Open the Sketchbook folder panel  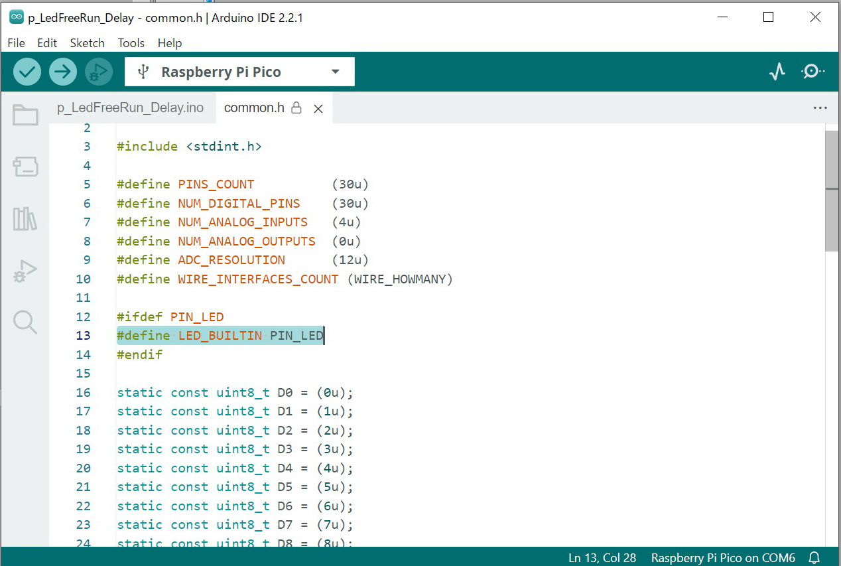click(25, 115)
